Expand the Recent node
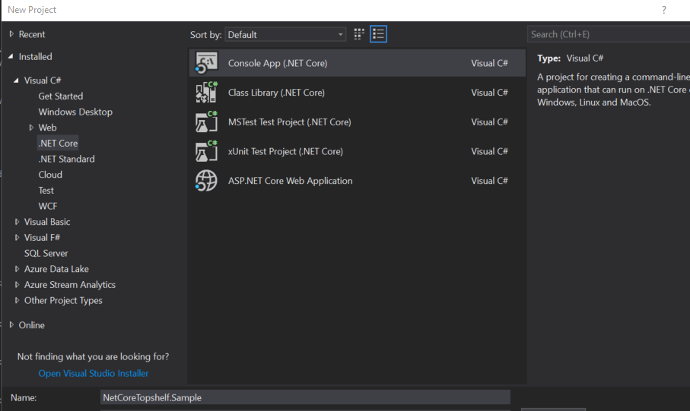Screen dimensions: 690x411 click(x=11, y=34)
